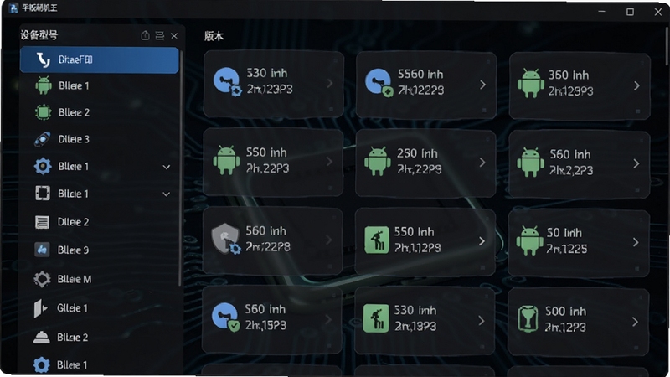Click the Android icon on the 560 inh 2h,2,2P3 card
The width and height of the screenshot is (670, 377).
[x=530, y=163]
